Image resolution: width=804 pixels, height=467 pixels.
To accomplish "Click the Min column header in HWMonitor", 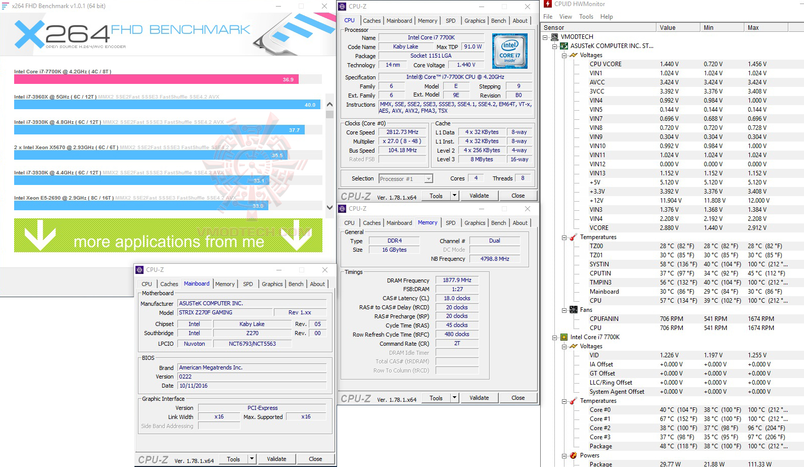I will tap(722, 28).
